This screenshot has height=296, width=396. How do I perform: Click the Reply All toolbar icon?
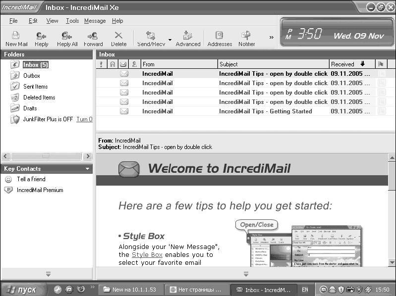pos(67,39)
